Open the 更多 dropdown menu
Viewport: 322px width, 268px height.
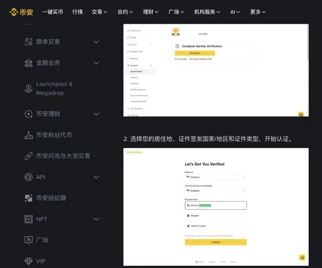(x=258, y=12)
